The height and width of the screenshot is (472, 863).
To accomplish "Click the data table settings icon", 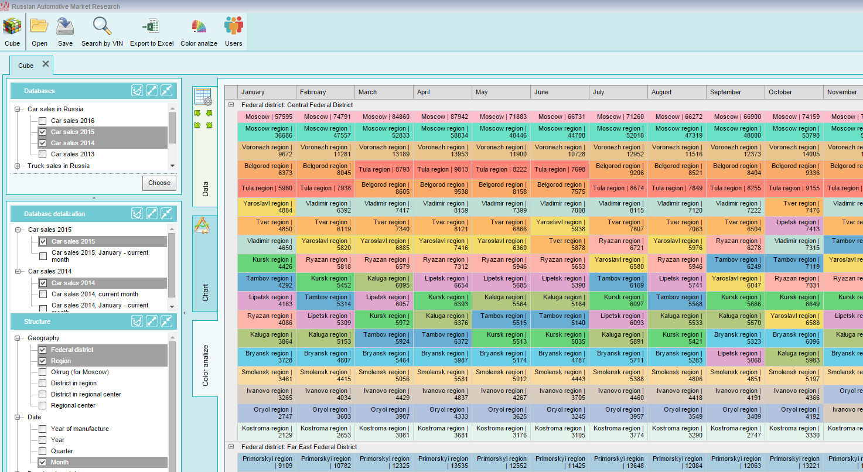I will [x=203, y=97].
